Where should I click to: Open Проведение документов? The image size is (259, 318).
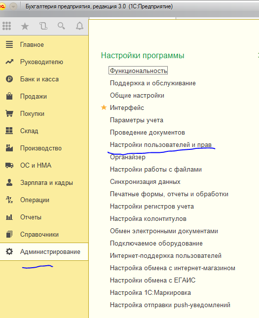pyautogui.click(x=148, y=133)
